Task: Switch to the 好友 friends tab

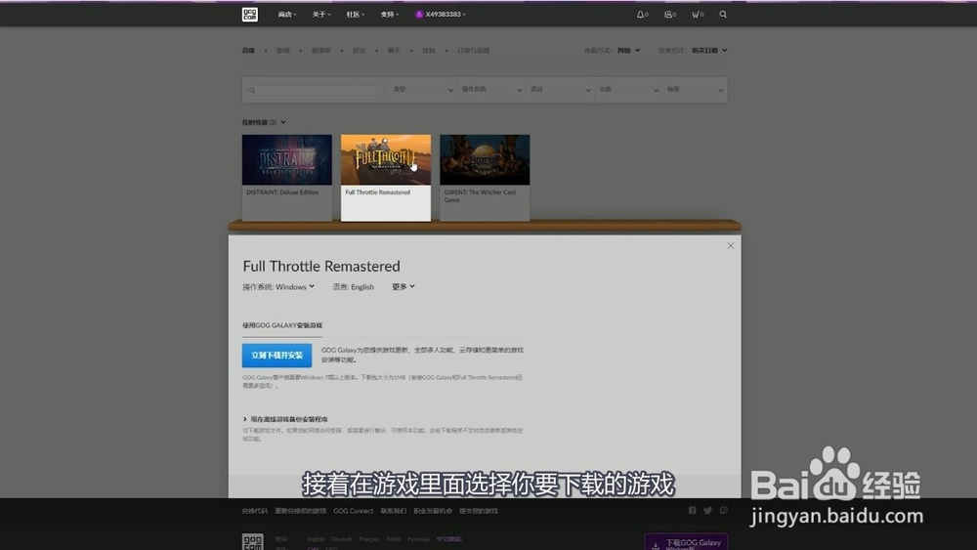Action: pyautogui.click(x=359, y=51)
